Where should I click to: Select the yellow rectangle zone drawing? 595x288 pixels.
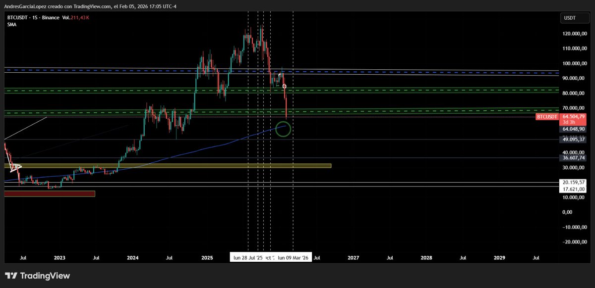coord(168,166)
